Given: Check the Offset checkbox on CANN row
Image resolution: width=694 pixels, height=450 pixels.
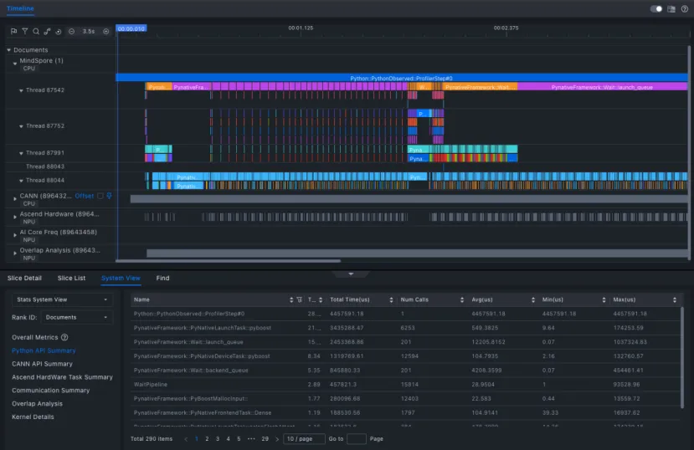Looking at the screenshot, I should 100,196.
